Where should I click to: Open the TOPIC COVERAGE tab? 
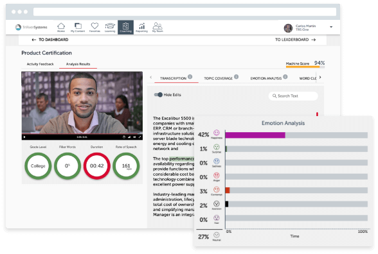tap(218, 78)
